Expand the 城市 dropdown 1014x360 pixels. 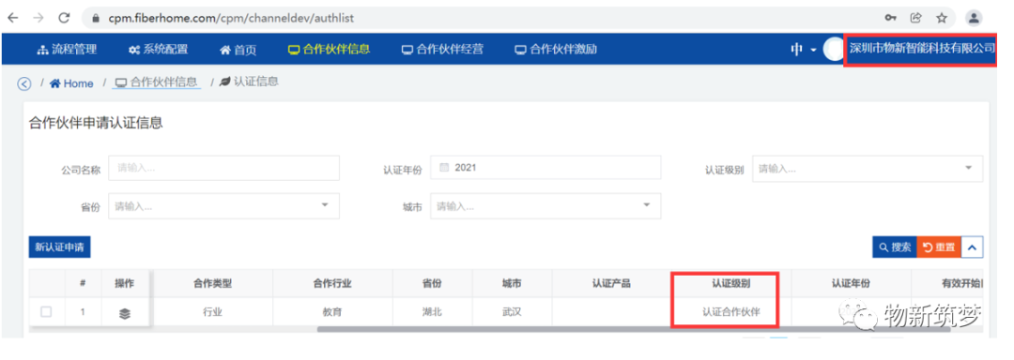click(545, 206)
